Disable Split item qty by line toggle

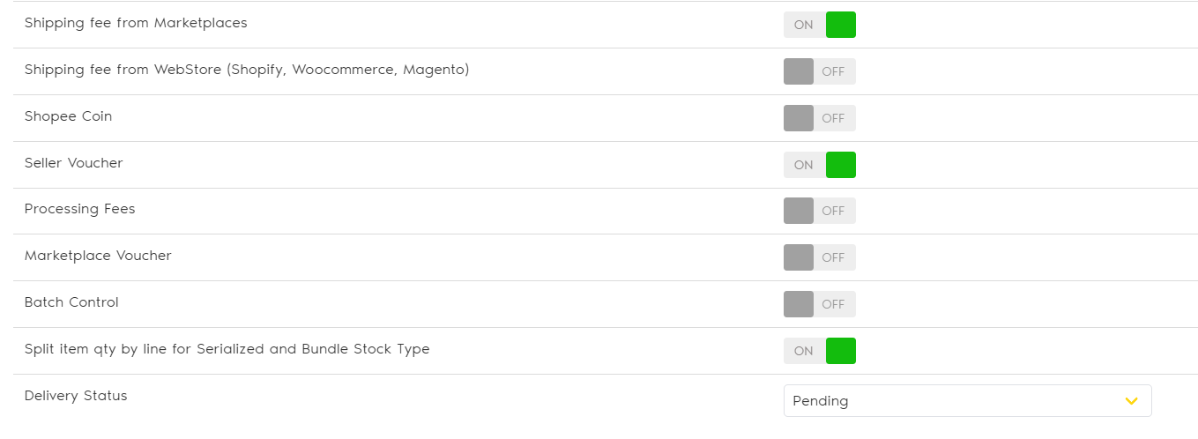(819, 351)
